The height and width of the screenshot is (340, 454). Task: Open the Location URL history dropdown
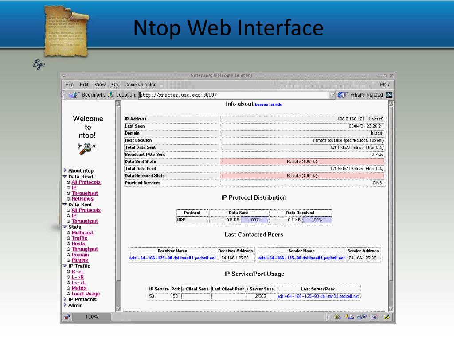[333, 95]
